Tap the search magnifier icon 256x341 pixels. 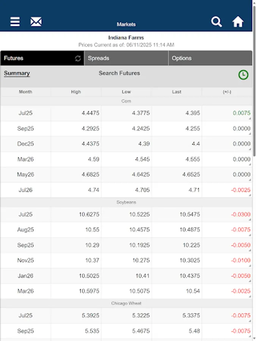coord(217,22)
